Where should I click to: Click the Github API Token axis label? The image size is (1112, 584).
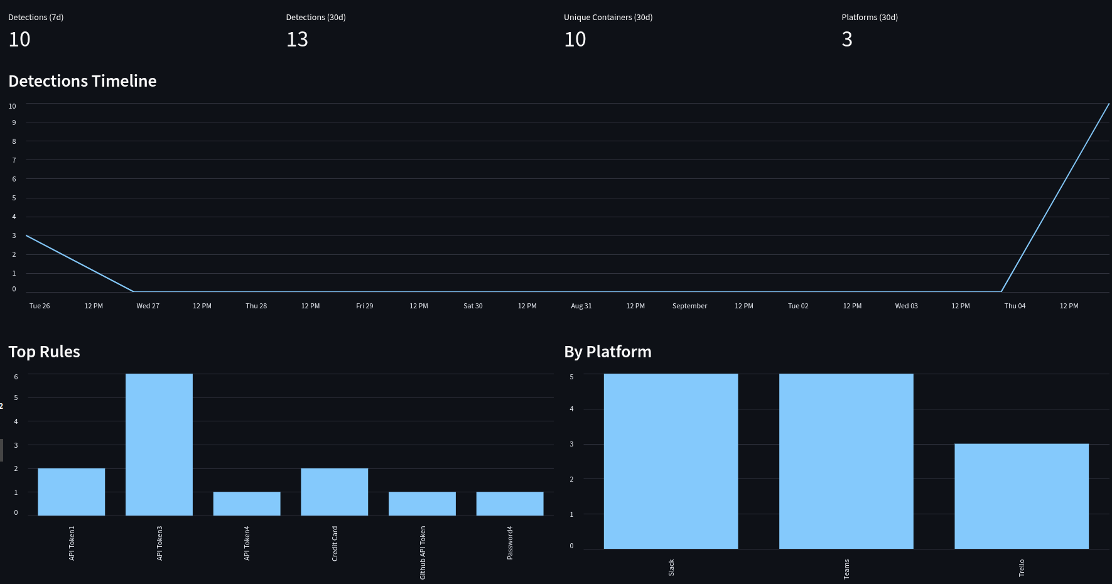point(423,553)
